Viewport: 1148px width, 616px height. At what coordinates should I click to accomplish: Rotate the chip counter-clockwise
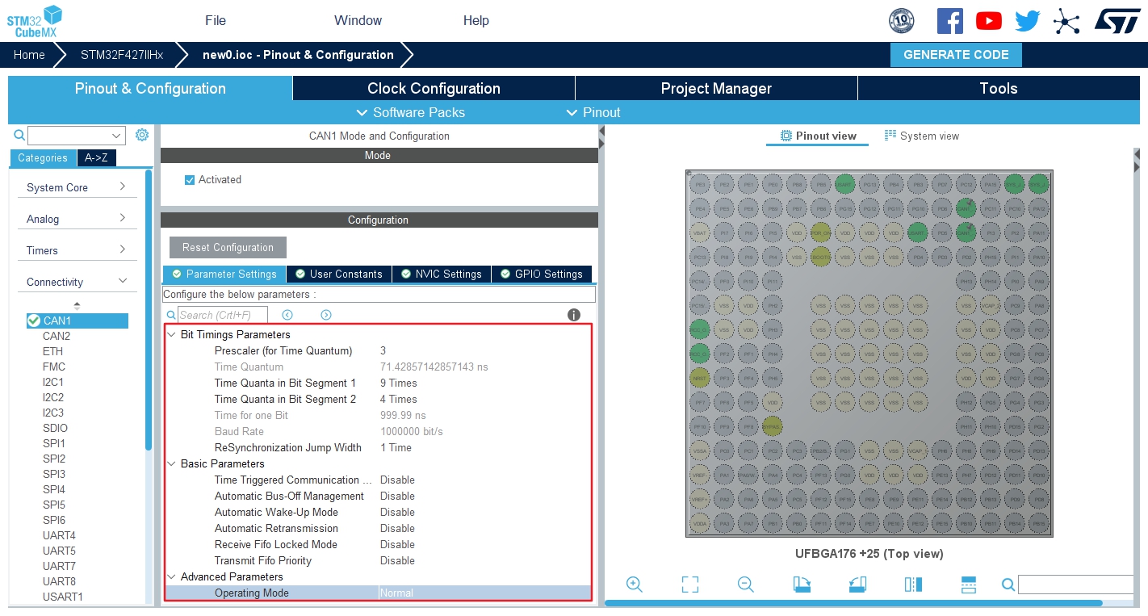(x=857, y=585)
